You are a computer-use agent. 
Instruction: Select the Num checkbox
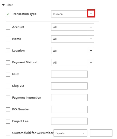[8, 74]
